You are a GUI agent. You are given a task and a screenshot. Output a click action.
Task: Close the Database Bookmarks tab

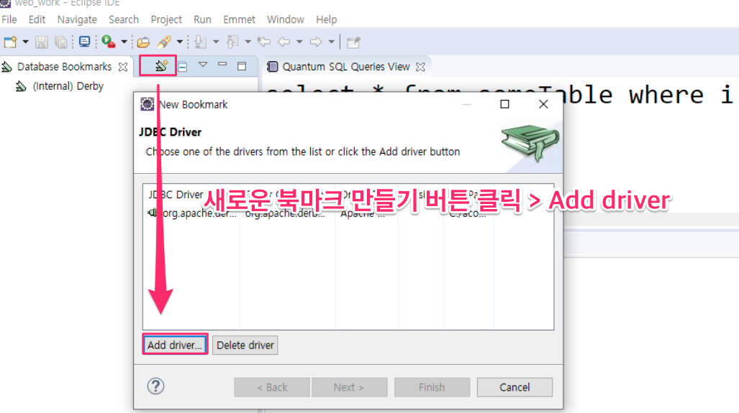[123, 67]
